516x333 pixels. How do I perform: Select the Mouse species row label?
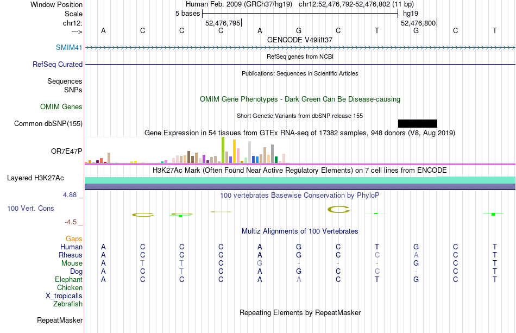click(72, 263)
